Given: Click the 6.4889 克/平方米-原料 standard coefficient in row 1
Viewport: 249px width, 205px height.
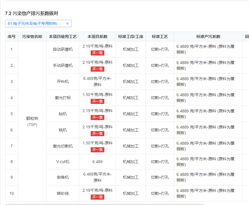Looking at the screenshot, I should pos(206,49).
